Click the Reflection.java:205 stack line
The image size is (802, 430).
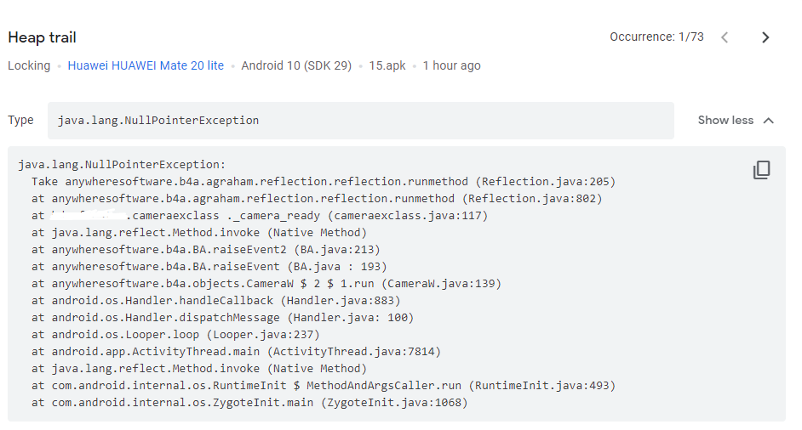[324, 182]
